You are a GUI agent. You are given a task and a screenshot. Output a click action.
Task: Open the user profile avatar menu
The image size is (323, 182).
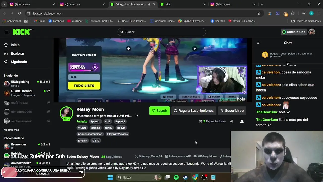click(x=312, y=32)
